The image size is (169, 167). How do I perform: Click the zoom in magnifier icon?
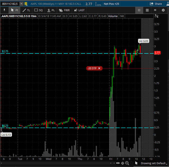[x=127, y=163]
